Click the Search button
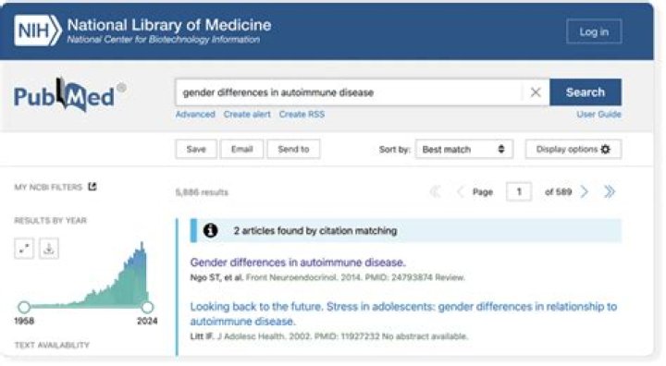This screenshot has height=366, width=666. pos(585,92)
